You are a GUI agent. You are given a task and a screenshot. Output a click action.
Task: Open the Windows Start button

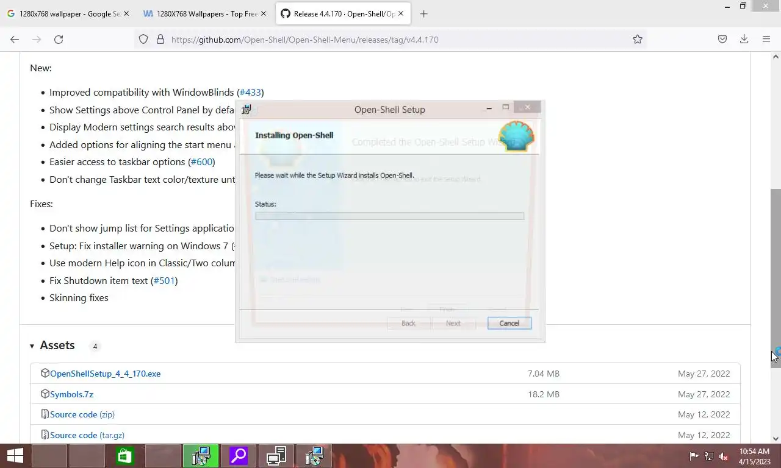15,456
